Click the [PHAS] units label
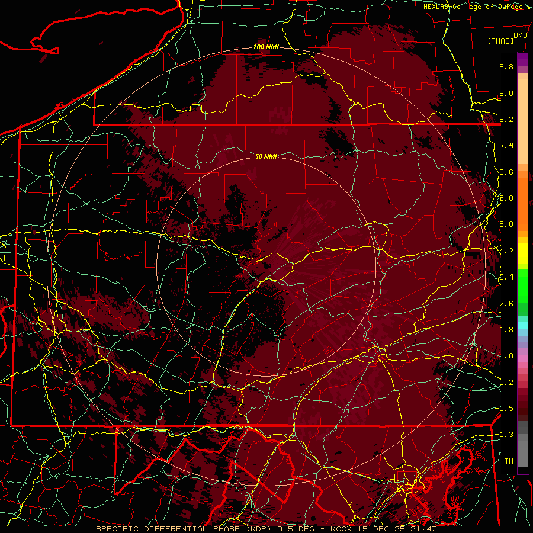The width and height of the screenshot is (533, 533). pos(500,41)
